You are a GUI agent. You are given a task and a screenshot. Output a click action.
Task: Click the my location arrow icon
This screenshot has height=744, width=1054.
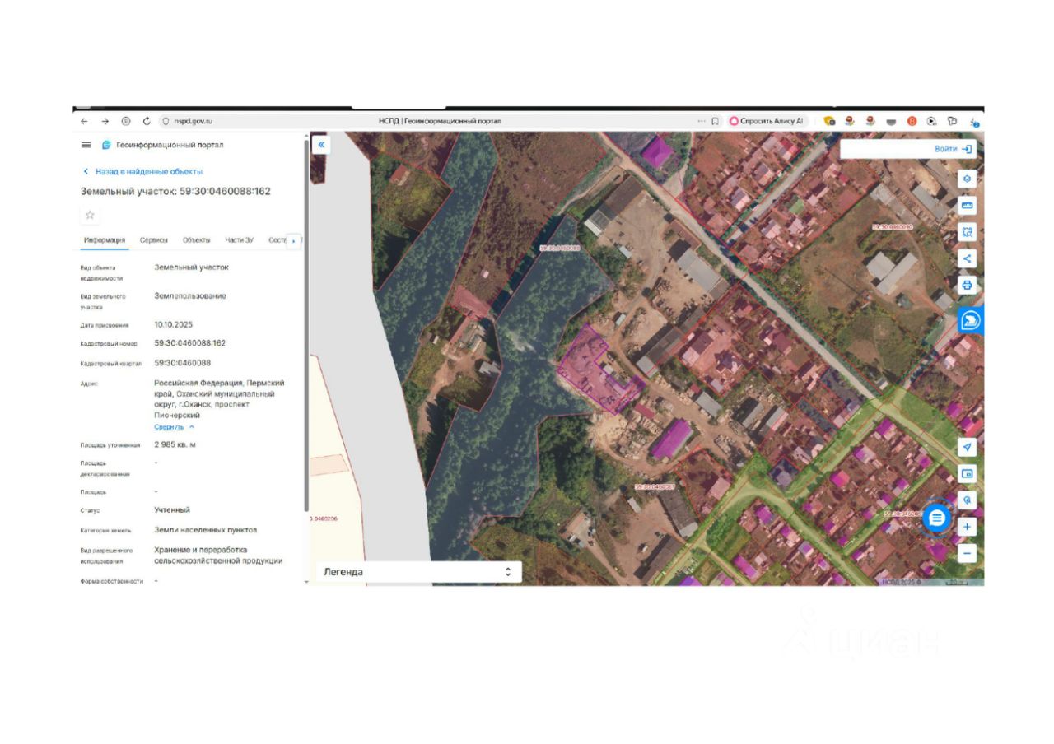(968, 447)
